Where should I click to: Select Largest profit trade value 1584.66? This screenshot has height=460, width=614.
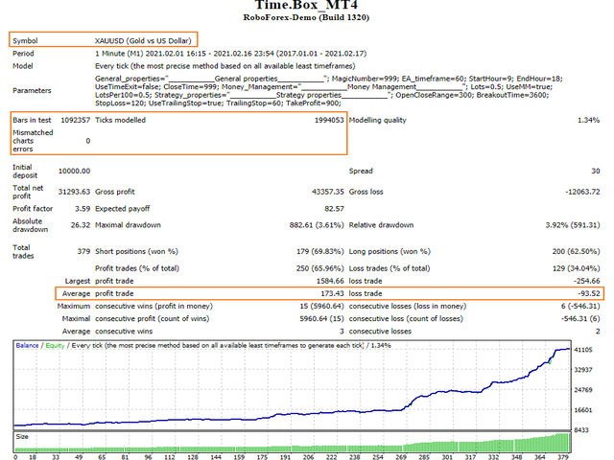[330, 281]
